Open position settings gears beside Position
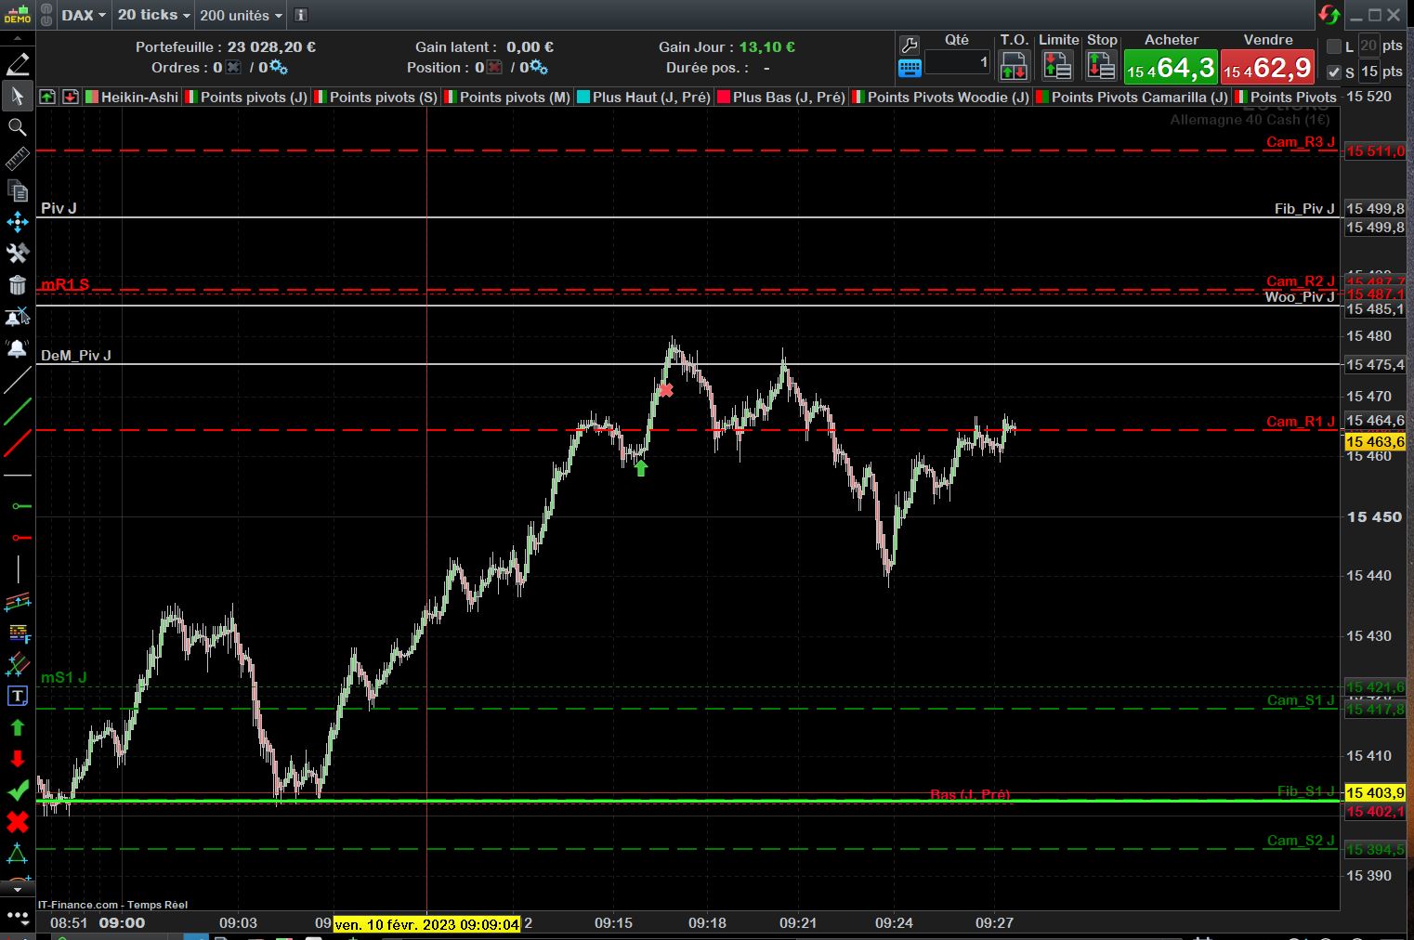 coord(538,68)
